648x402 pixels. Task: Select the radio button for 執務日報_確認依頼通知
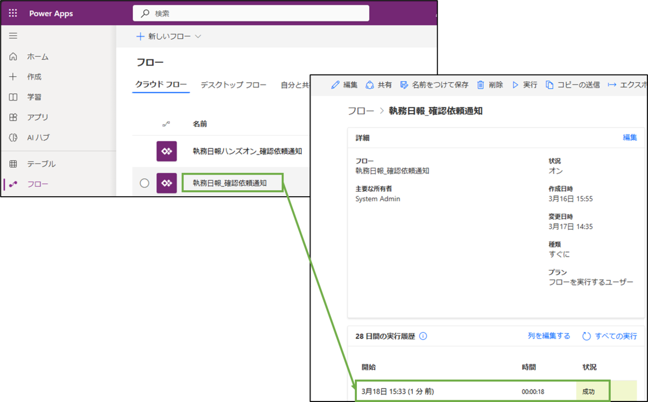144,183
